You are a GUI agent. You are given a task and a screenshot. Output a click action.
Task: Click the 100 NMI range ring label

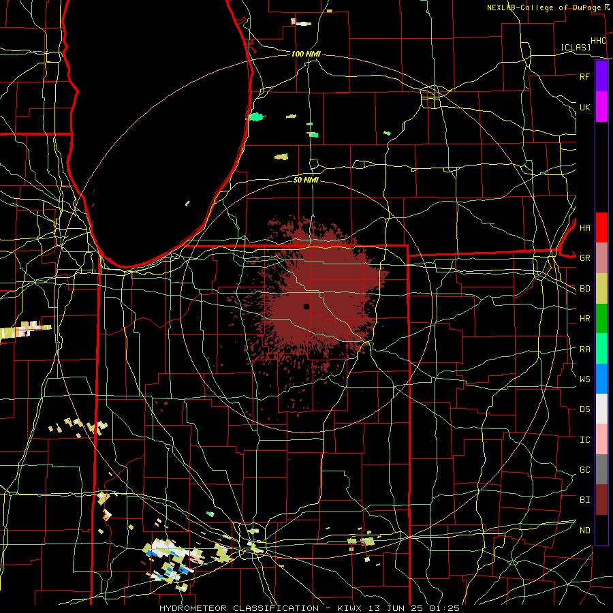(x=306, y=54)
